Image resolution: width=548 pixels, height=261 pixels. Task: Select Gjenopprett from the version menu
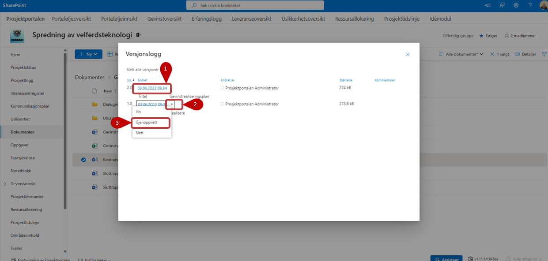tap(147, 122)
